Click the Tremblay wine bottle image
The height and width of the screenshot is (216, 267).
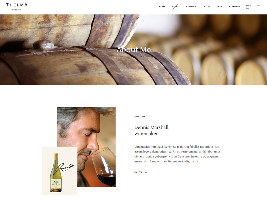[56, 172]
